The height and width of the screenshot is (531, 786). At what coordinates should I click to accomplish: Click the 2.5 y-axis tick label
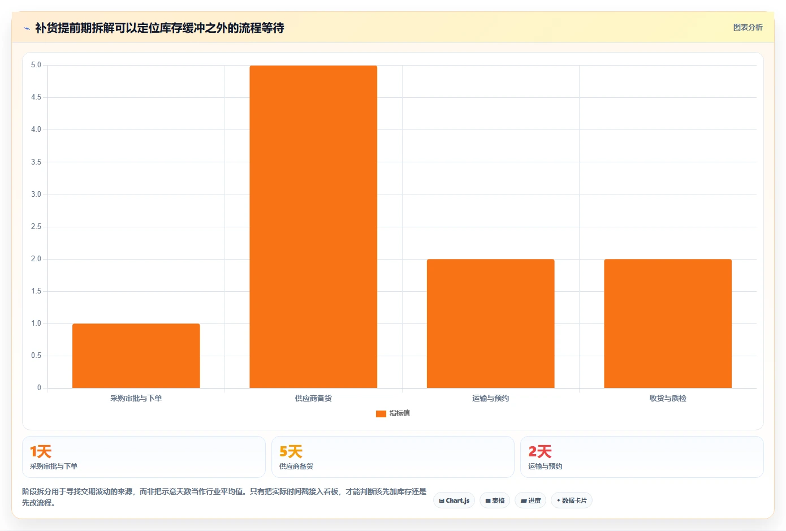pyautogui.click(x=36, y=227)
